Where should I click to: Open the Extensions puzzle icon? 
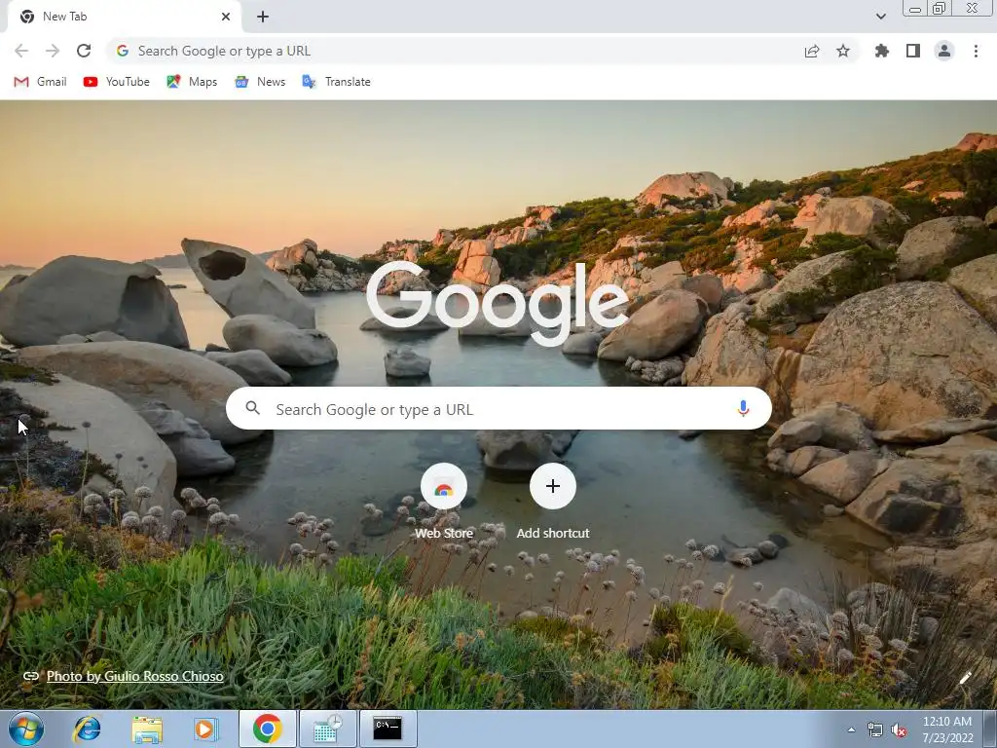(x=881, y=51)
